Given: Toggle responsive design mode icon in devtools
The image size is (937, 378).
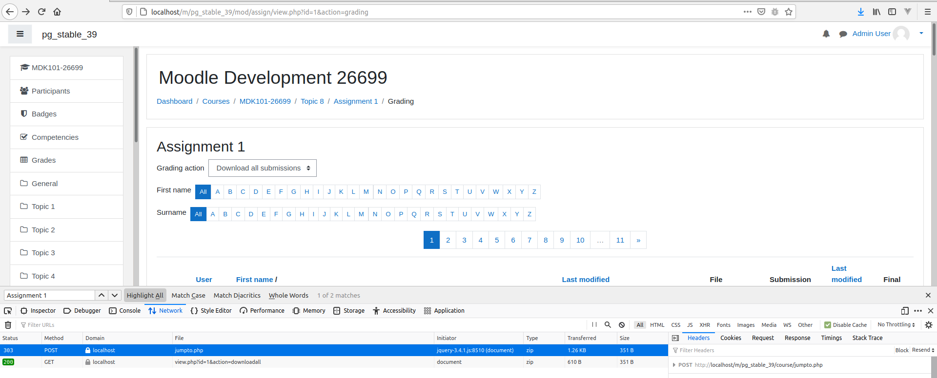Looking at the screenshot, I should (x=905, y=311).
